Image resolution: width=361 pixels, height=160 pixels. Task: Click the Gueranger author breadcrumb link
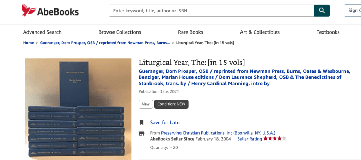(x=105, y=43)
